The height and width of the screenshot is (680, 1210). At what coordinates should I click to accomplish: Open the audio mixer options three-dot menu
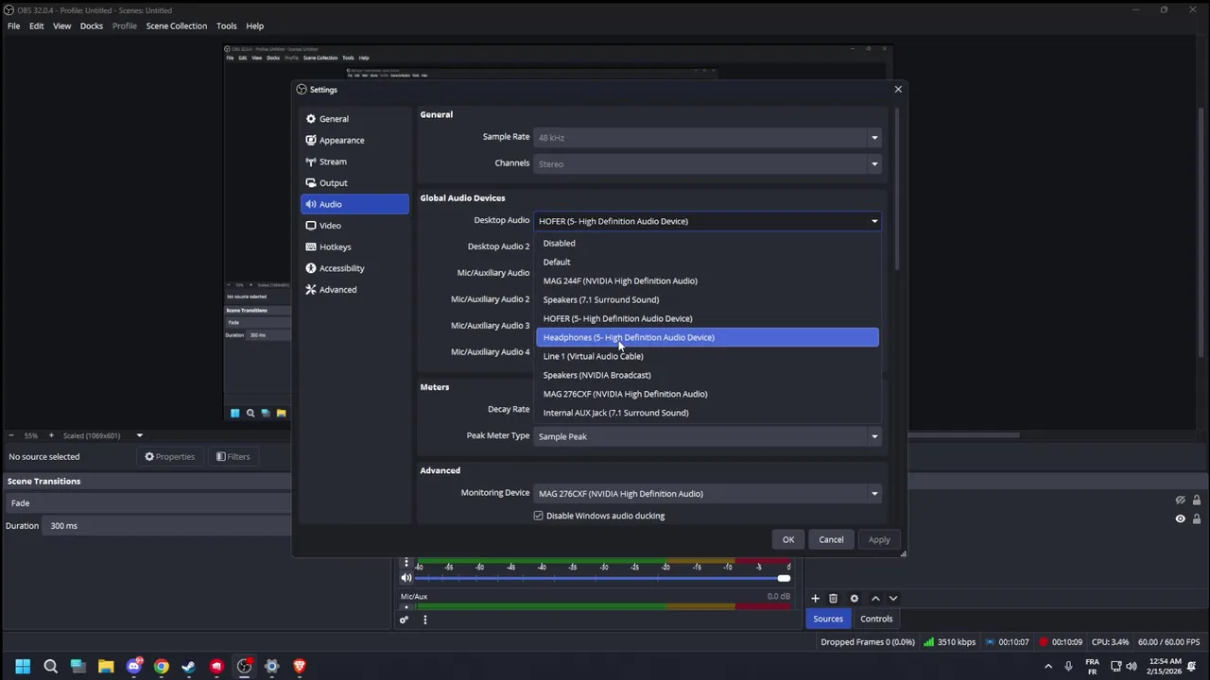tap(424, 620)
